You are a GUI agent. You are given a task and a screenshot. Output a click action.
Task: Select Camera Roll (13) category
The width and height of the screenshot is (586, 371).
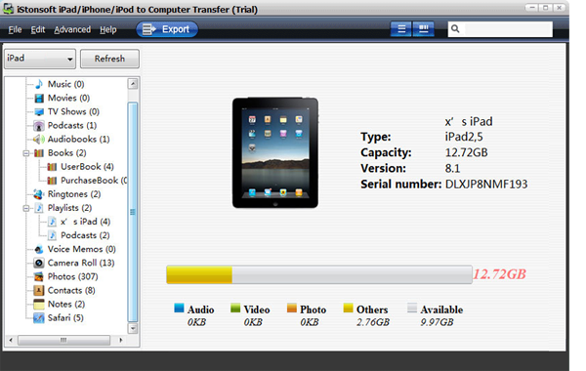(x=81, y=263)
